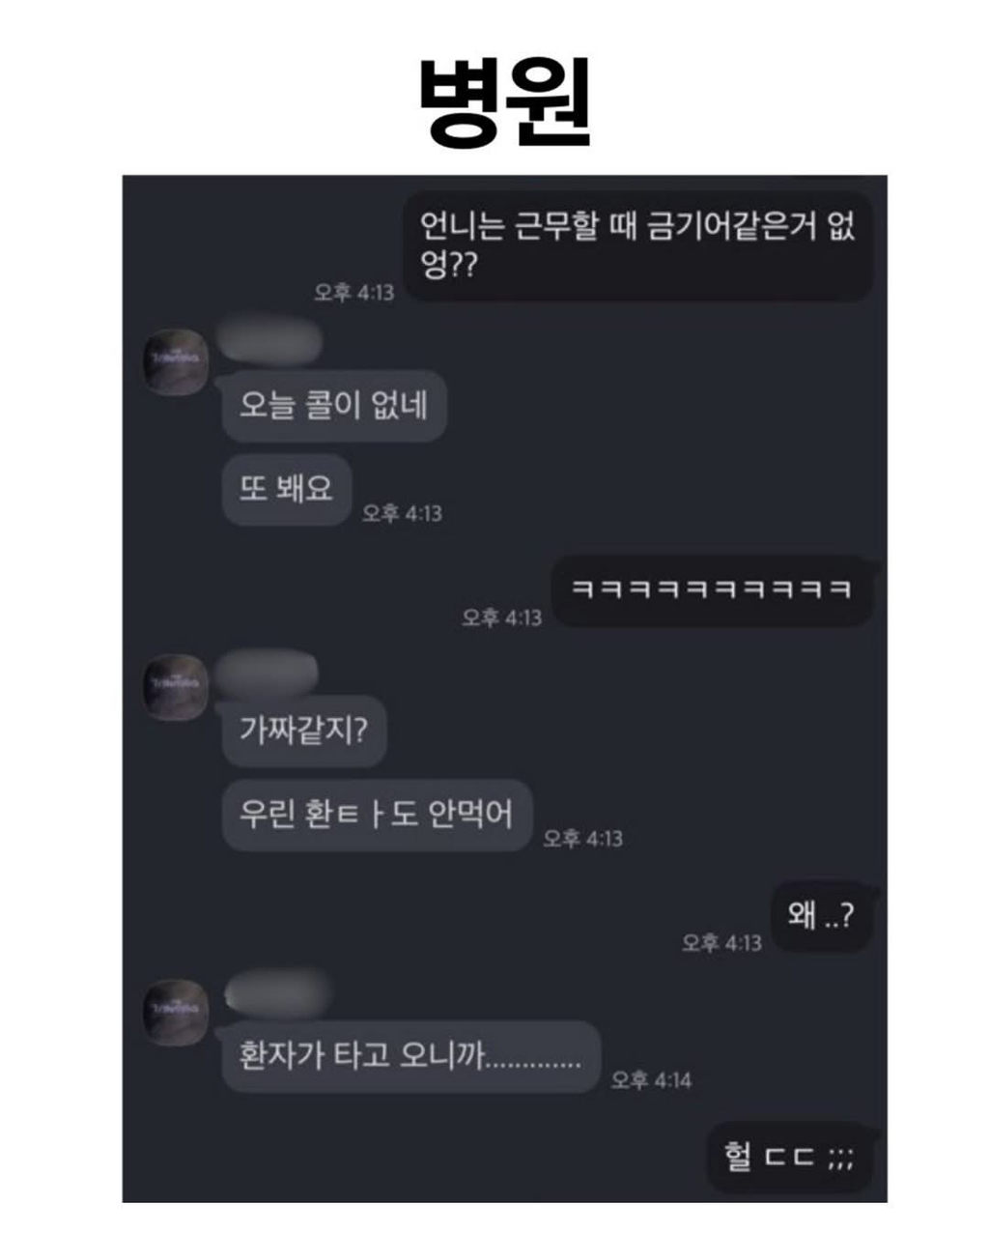Tap the '오늘 콜이 없네' message bubble

coord(334,405)
